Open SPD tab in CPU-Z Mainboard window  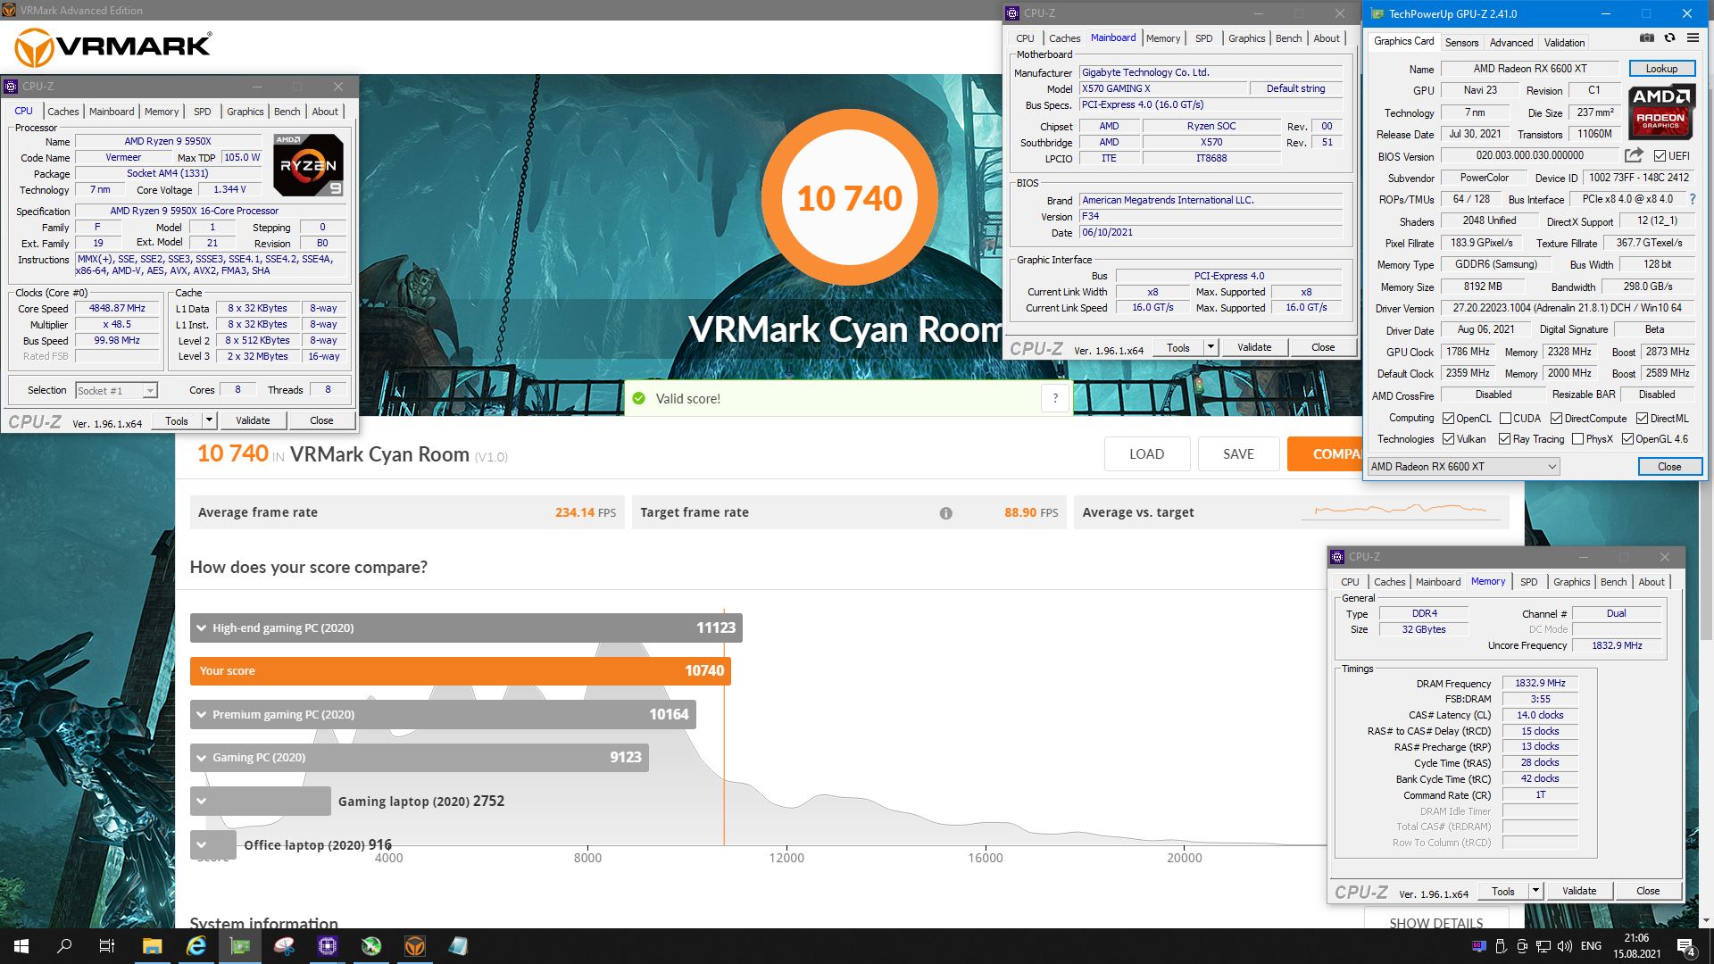click(1203, 38)
